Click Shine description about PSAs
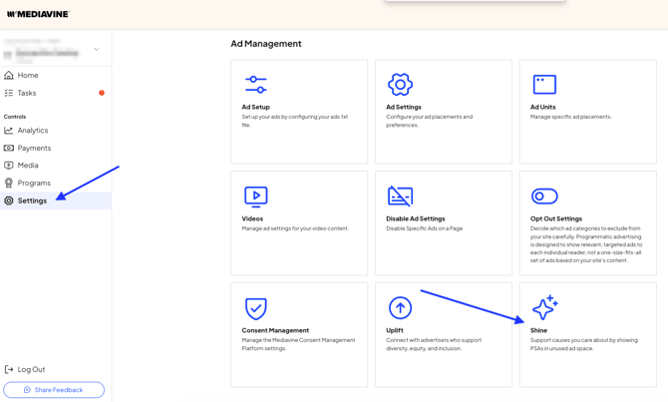The width and height of the screenshot is (668, 402). (x=583, y=344)
